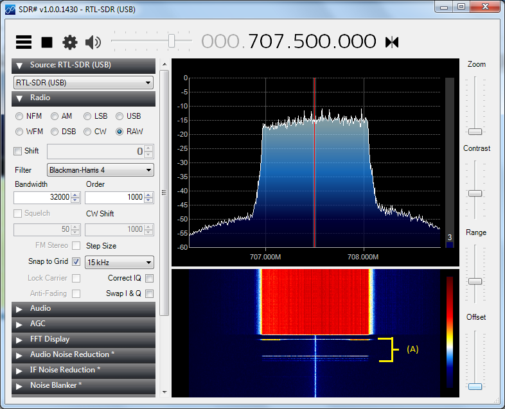
Task: Open the gear configuration settings
Action: (x=70, y=42)
